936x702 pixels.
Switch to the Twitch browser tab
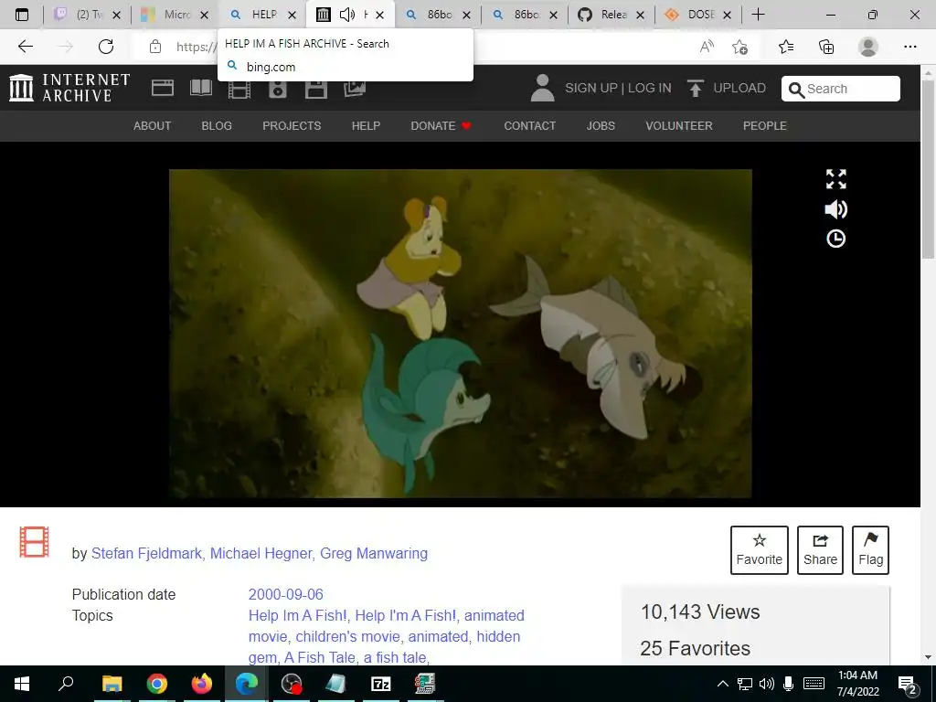tap(87, 15)
